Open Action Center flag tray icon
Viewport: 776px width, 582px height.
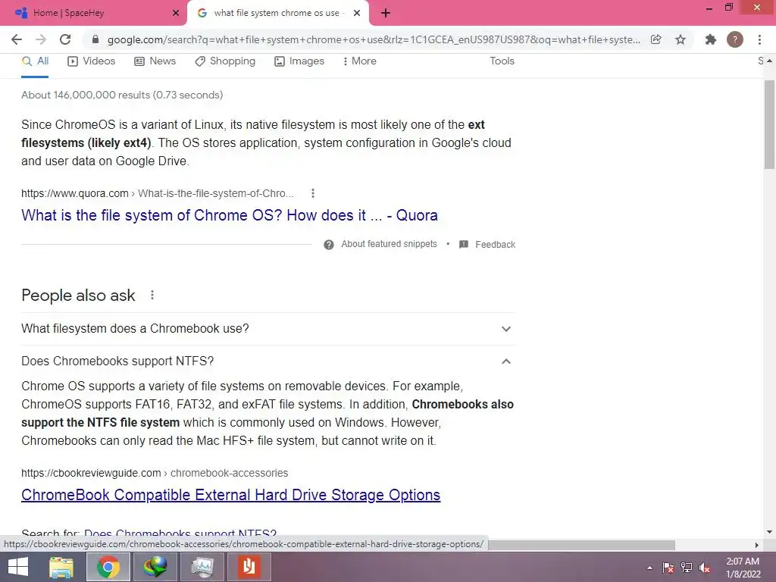[668, 568]
